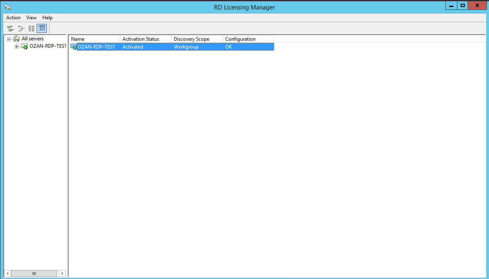
Task: Click the Configuration column header
Action: pos(248,39)
